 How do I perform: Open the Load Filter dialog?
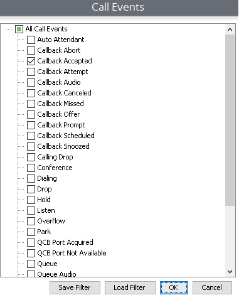[x=130, y=287]
